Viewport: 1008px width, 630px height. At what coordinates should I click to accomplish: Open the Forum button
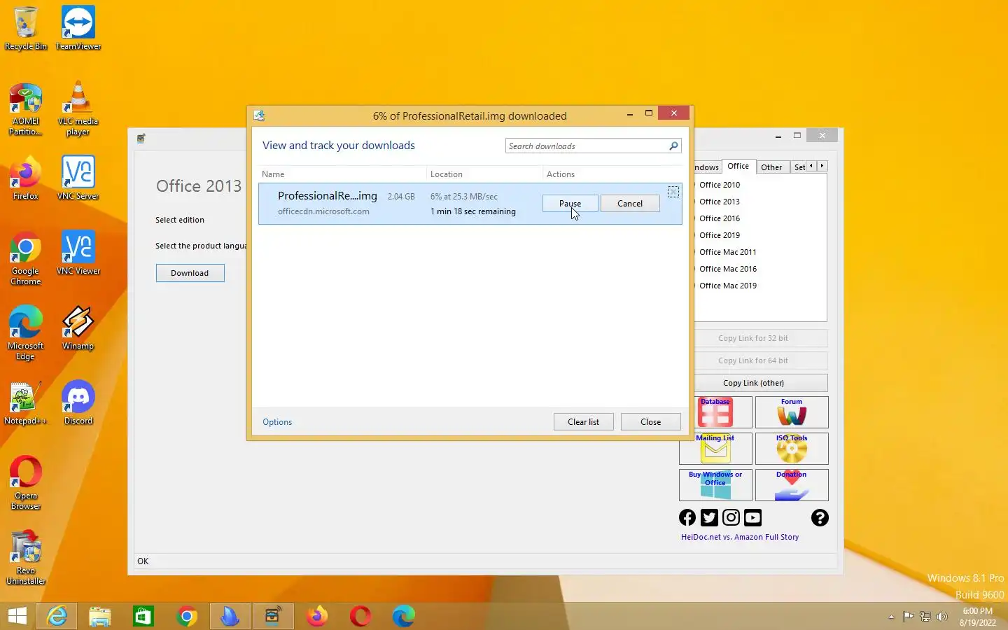[792, 412]
